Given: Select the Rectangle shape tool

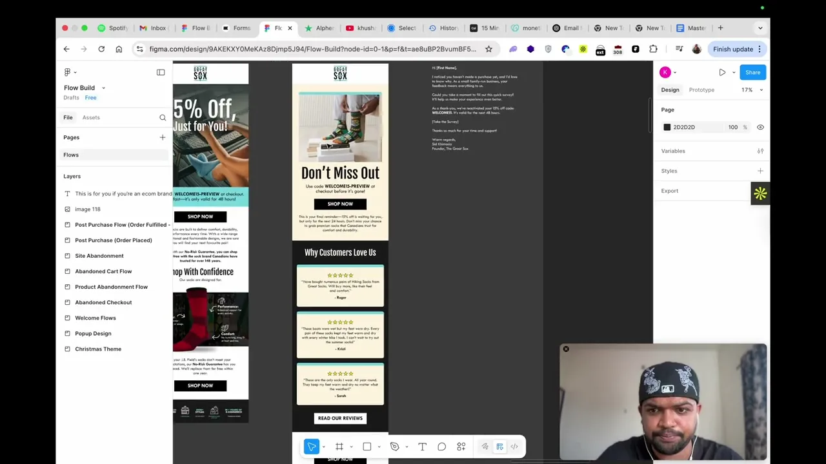Looking at the screenshot, I should (x=367, y=447).
